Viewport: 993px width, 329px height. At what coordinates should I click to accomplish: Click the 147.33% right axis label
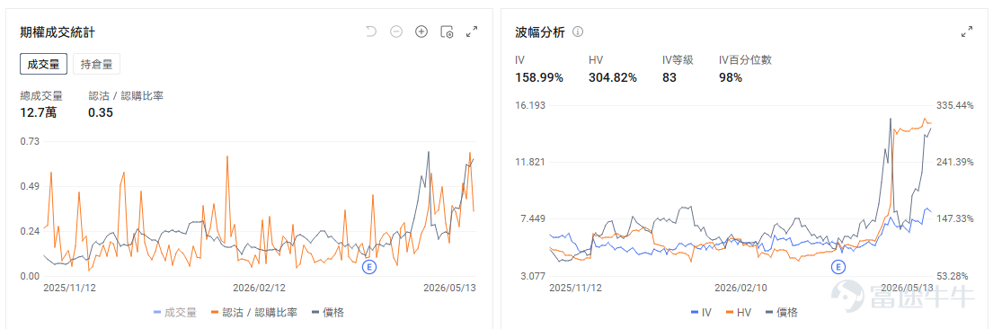pos(955,218)
